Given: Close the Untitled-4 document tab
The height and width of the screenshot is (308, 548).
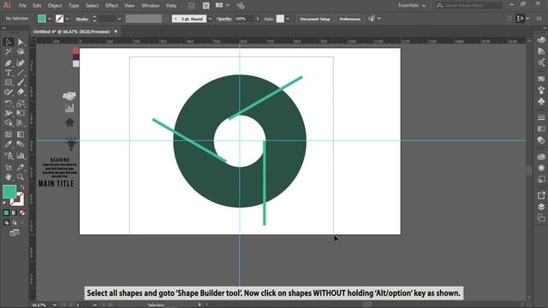Looking at the screenshot, I should (116, 32).
